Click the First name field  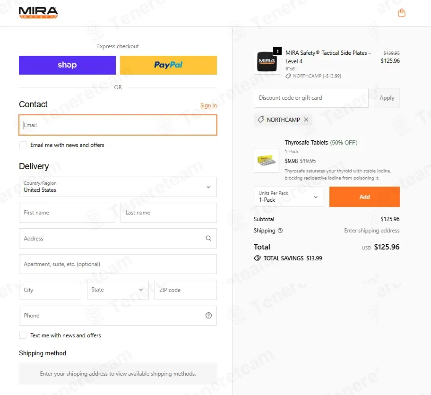[x=67, y=213]
